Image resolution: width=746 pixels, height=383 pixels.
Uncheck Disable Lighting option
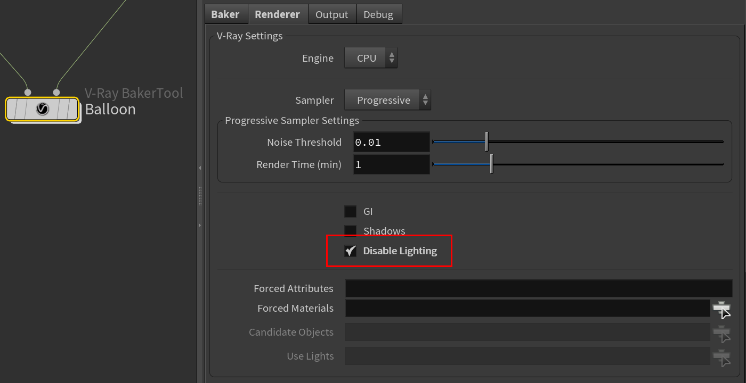click(351, 251)
